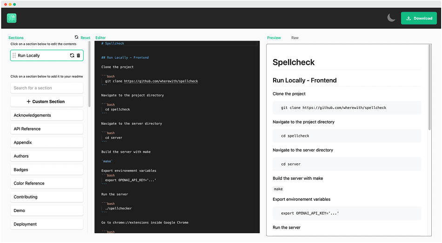Open the github.com/wherewith/spellcheck link in editor
The width and height of the screenshot is (442, 243).
click(x=161, y=81)
